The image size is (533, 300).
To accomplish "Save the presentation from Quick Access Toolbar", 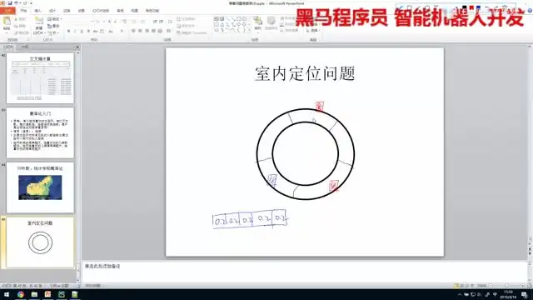I will pos(10,3).
